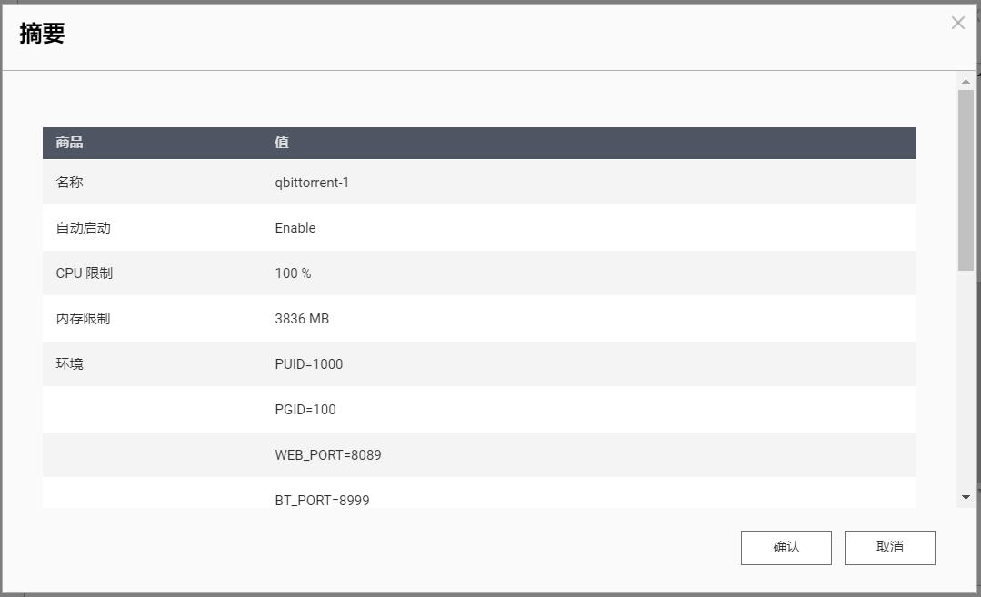Screen dimensions: 981x597
Task: Click the 名称 row label
Action: pyautogui.click(x=69, y=183)
